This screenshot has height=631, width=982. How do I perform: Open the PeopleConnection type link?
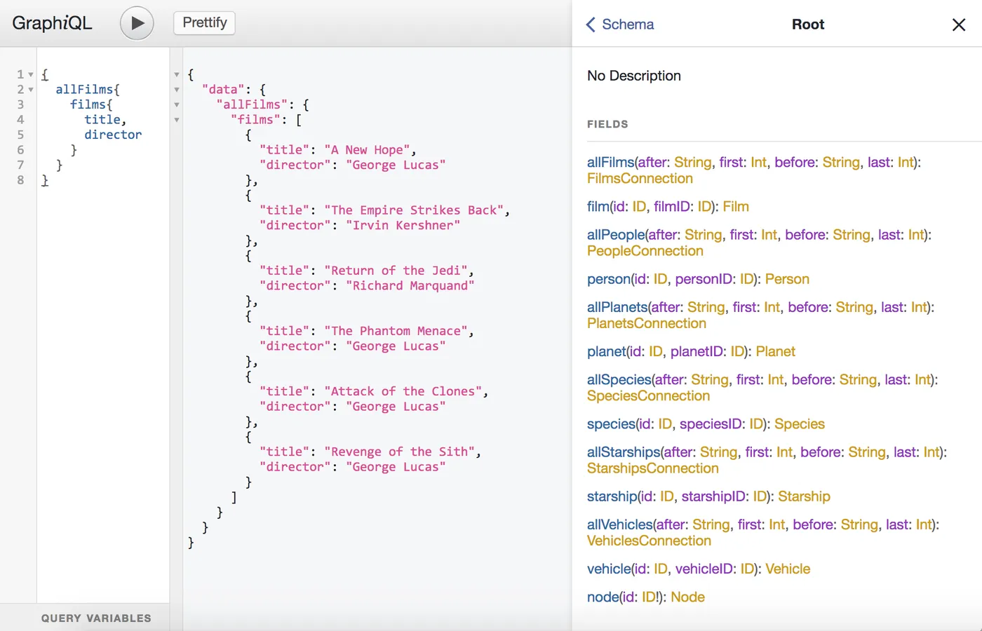point(645,251)
